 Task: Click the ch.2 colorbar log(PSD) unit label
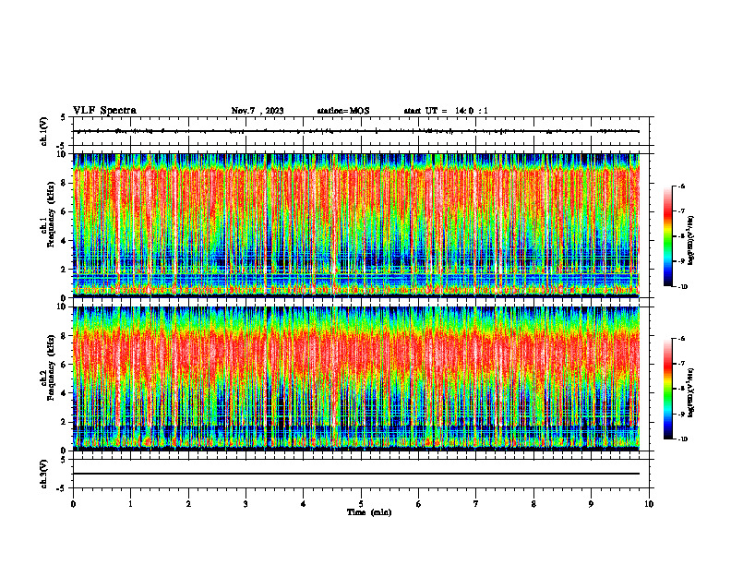pos(691,391)
